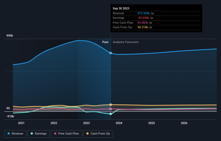Click the blue Revenue legend dot
Viewport: 221px width, 141px height.
9,133
